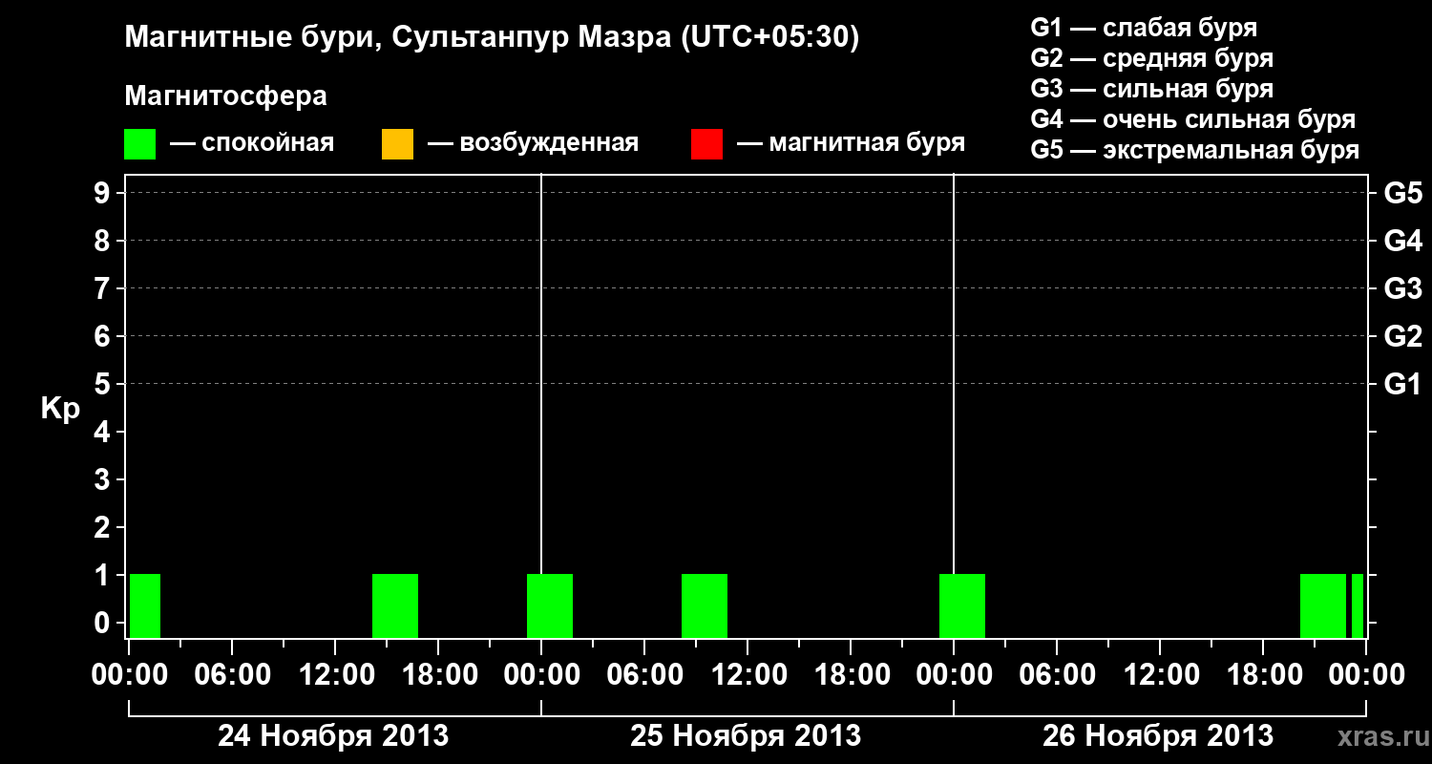
Task: Click the green bar at the start of 26 Ноября
Action: pos(962,605)
